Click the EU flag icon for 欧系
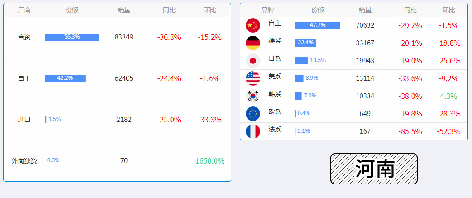Screen dimensions: 472x198 (253, 114)
